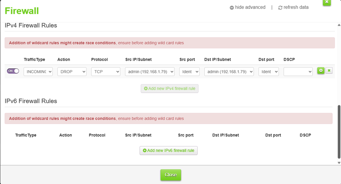Viewport: 341px width, 184px height.
Task: Click the hide advanced minus icon
Action: [232, 7]
